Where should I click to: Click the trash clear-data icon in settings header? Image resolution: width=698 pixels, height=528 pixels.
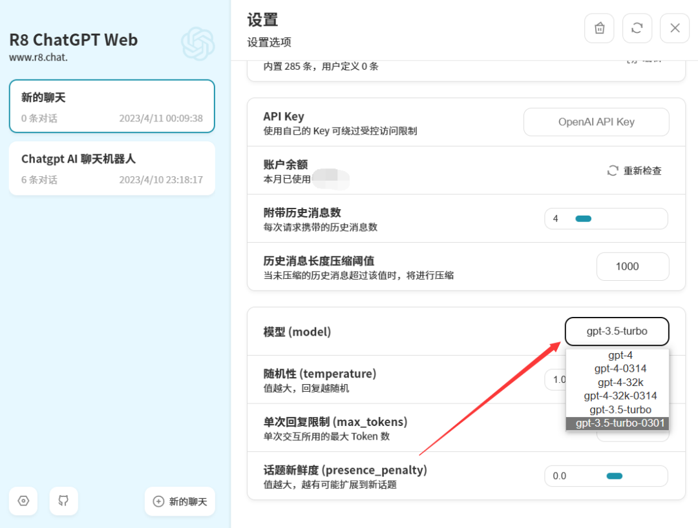pyautogui.click(x=599, y=28)
